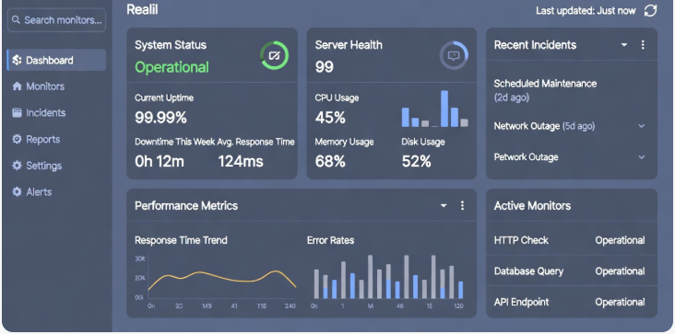Click Operational status beside API Endpoint
This screenshot has width=675, height=334.
(620, 302)
